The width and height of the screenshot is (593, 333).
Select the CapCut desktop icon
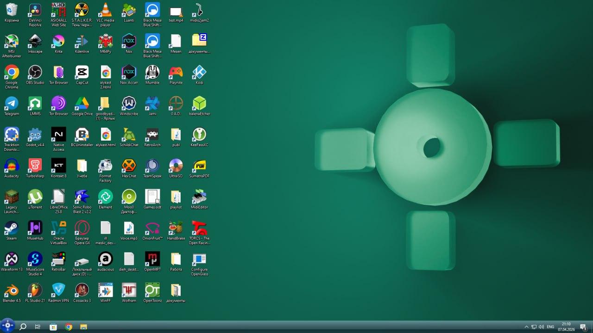pos(82,75)
